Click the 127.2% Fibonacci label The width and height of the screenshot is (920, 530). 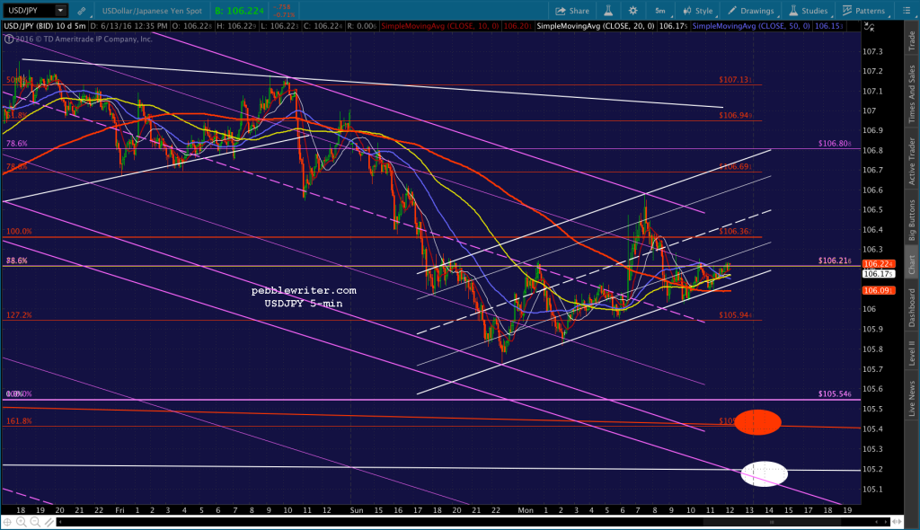click(20, 316)
